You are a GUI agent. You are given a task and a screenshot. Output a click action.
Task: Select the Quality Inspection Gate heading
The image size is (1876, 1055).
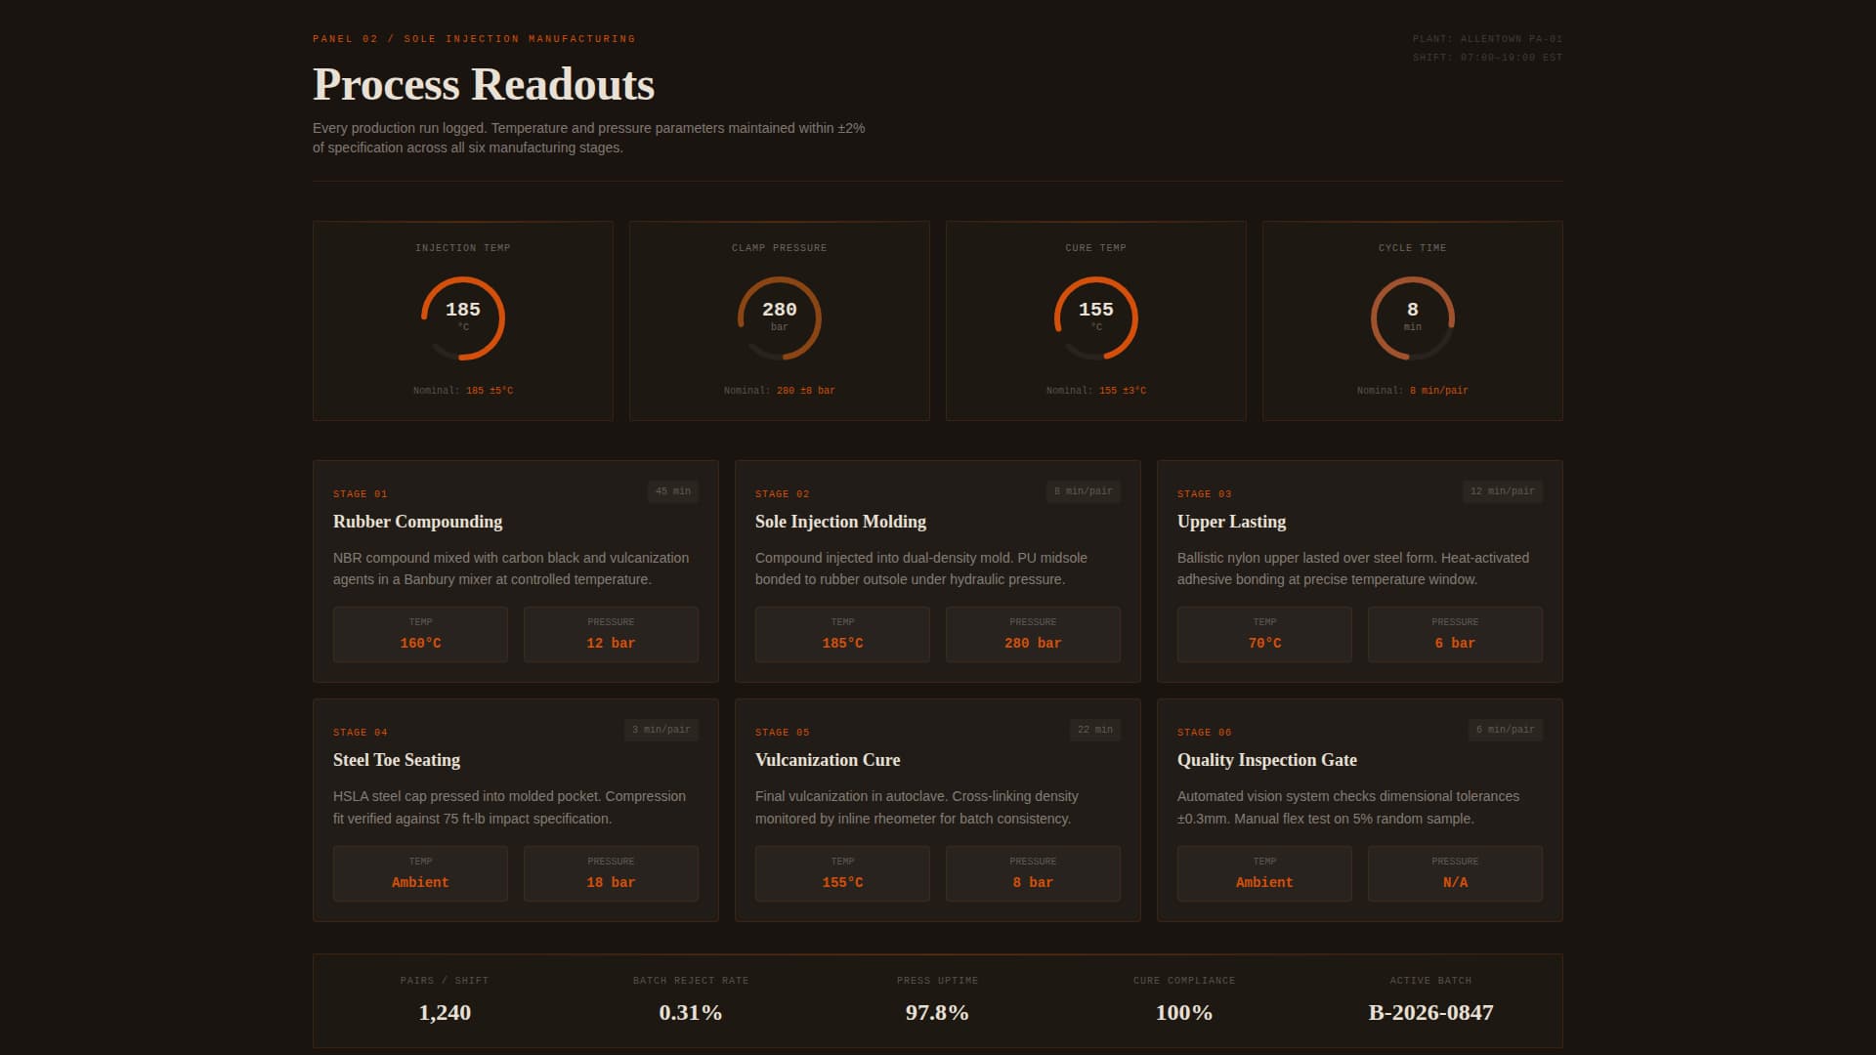(1266, 759)
